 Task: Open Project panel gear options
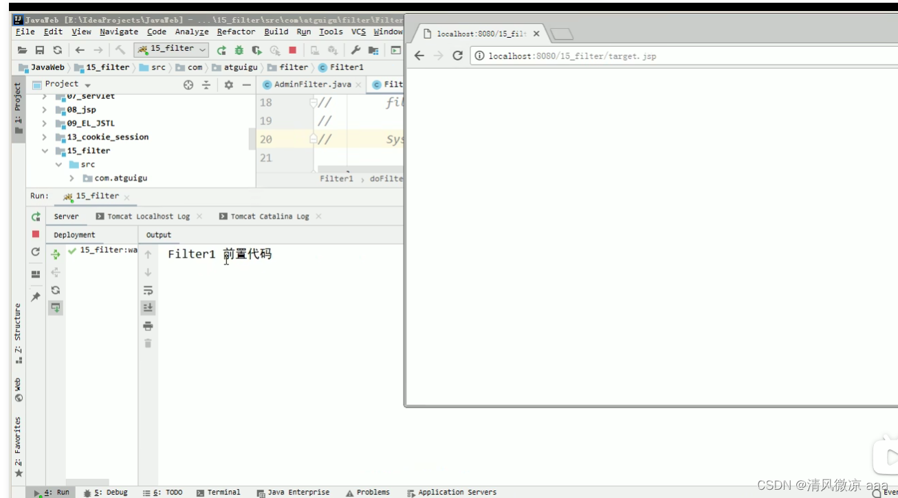point(229,84)
